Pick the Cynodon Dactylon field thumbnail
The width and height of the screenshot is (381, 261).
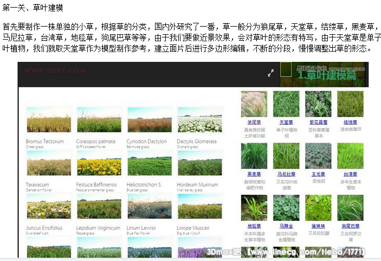150,120
